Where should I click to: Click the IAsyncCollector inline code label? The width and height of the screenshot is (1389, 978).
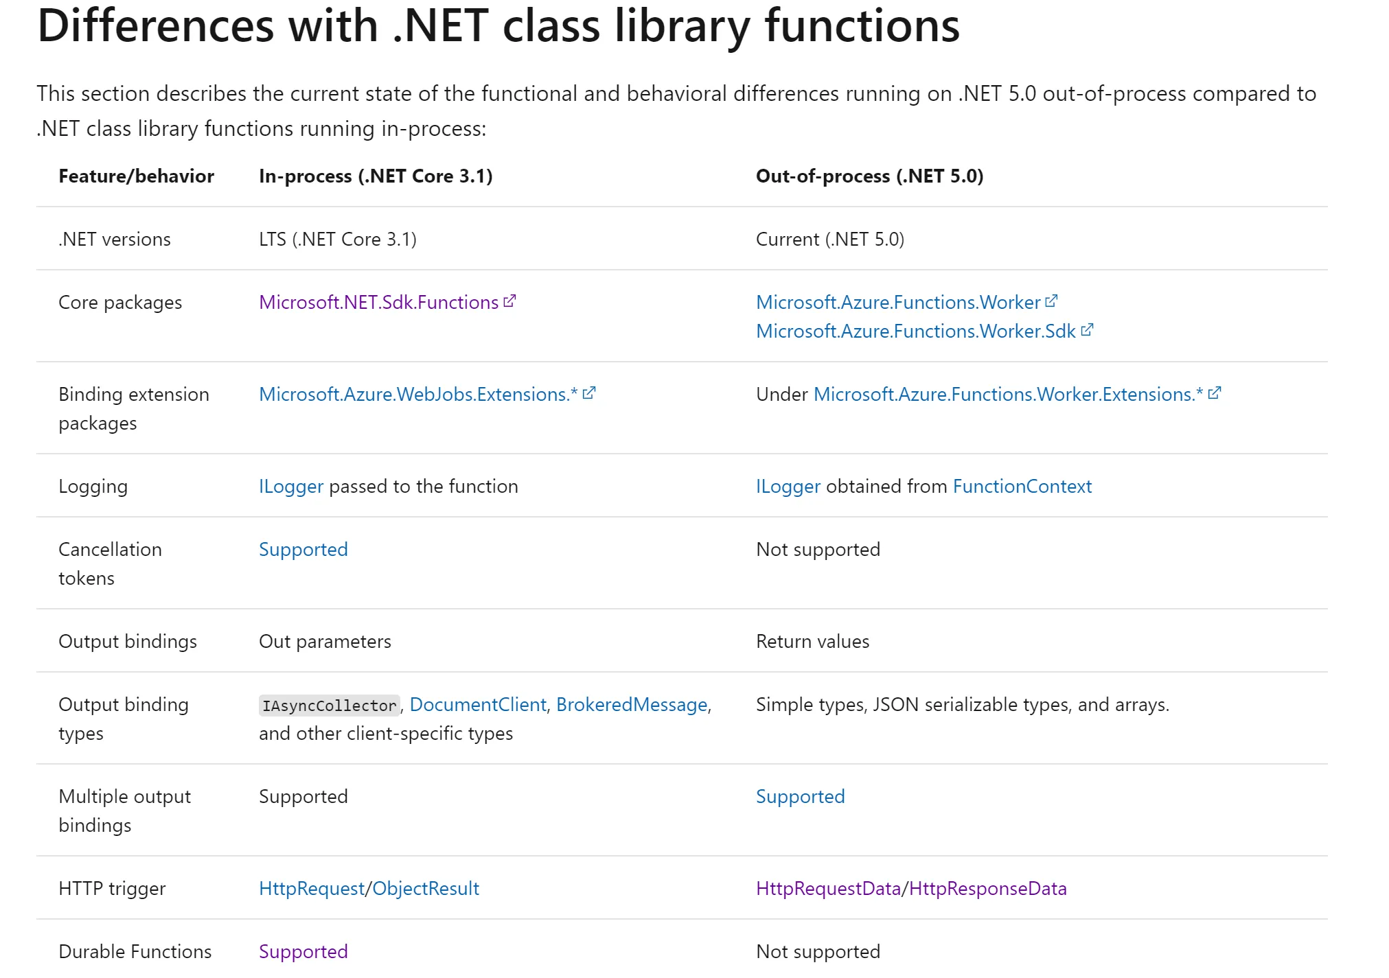click(329, 706)
